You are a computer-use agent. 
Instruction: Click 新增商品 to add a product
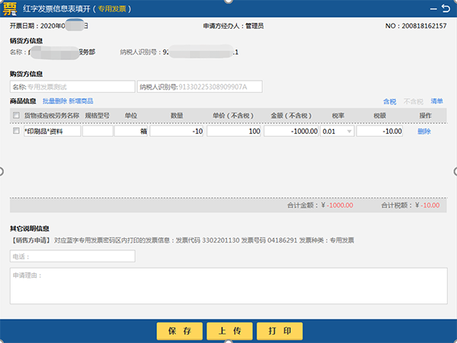[80, 100]
